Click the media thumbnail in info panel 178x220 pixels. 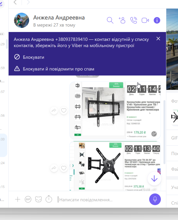pos(175,118)
